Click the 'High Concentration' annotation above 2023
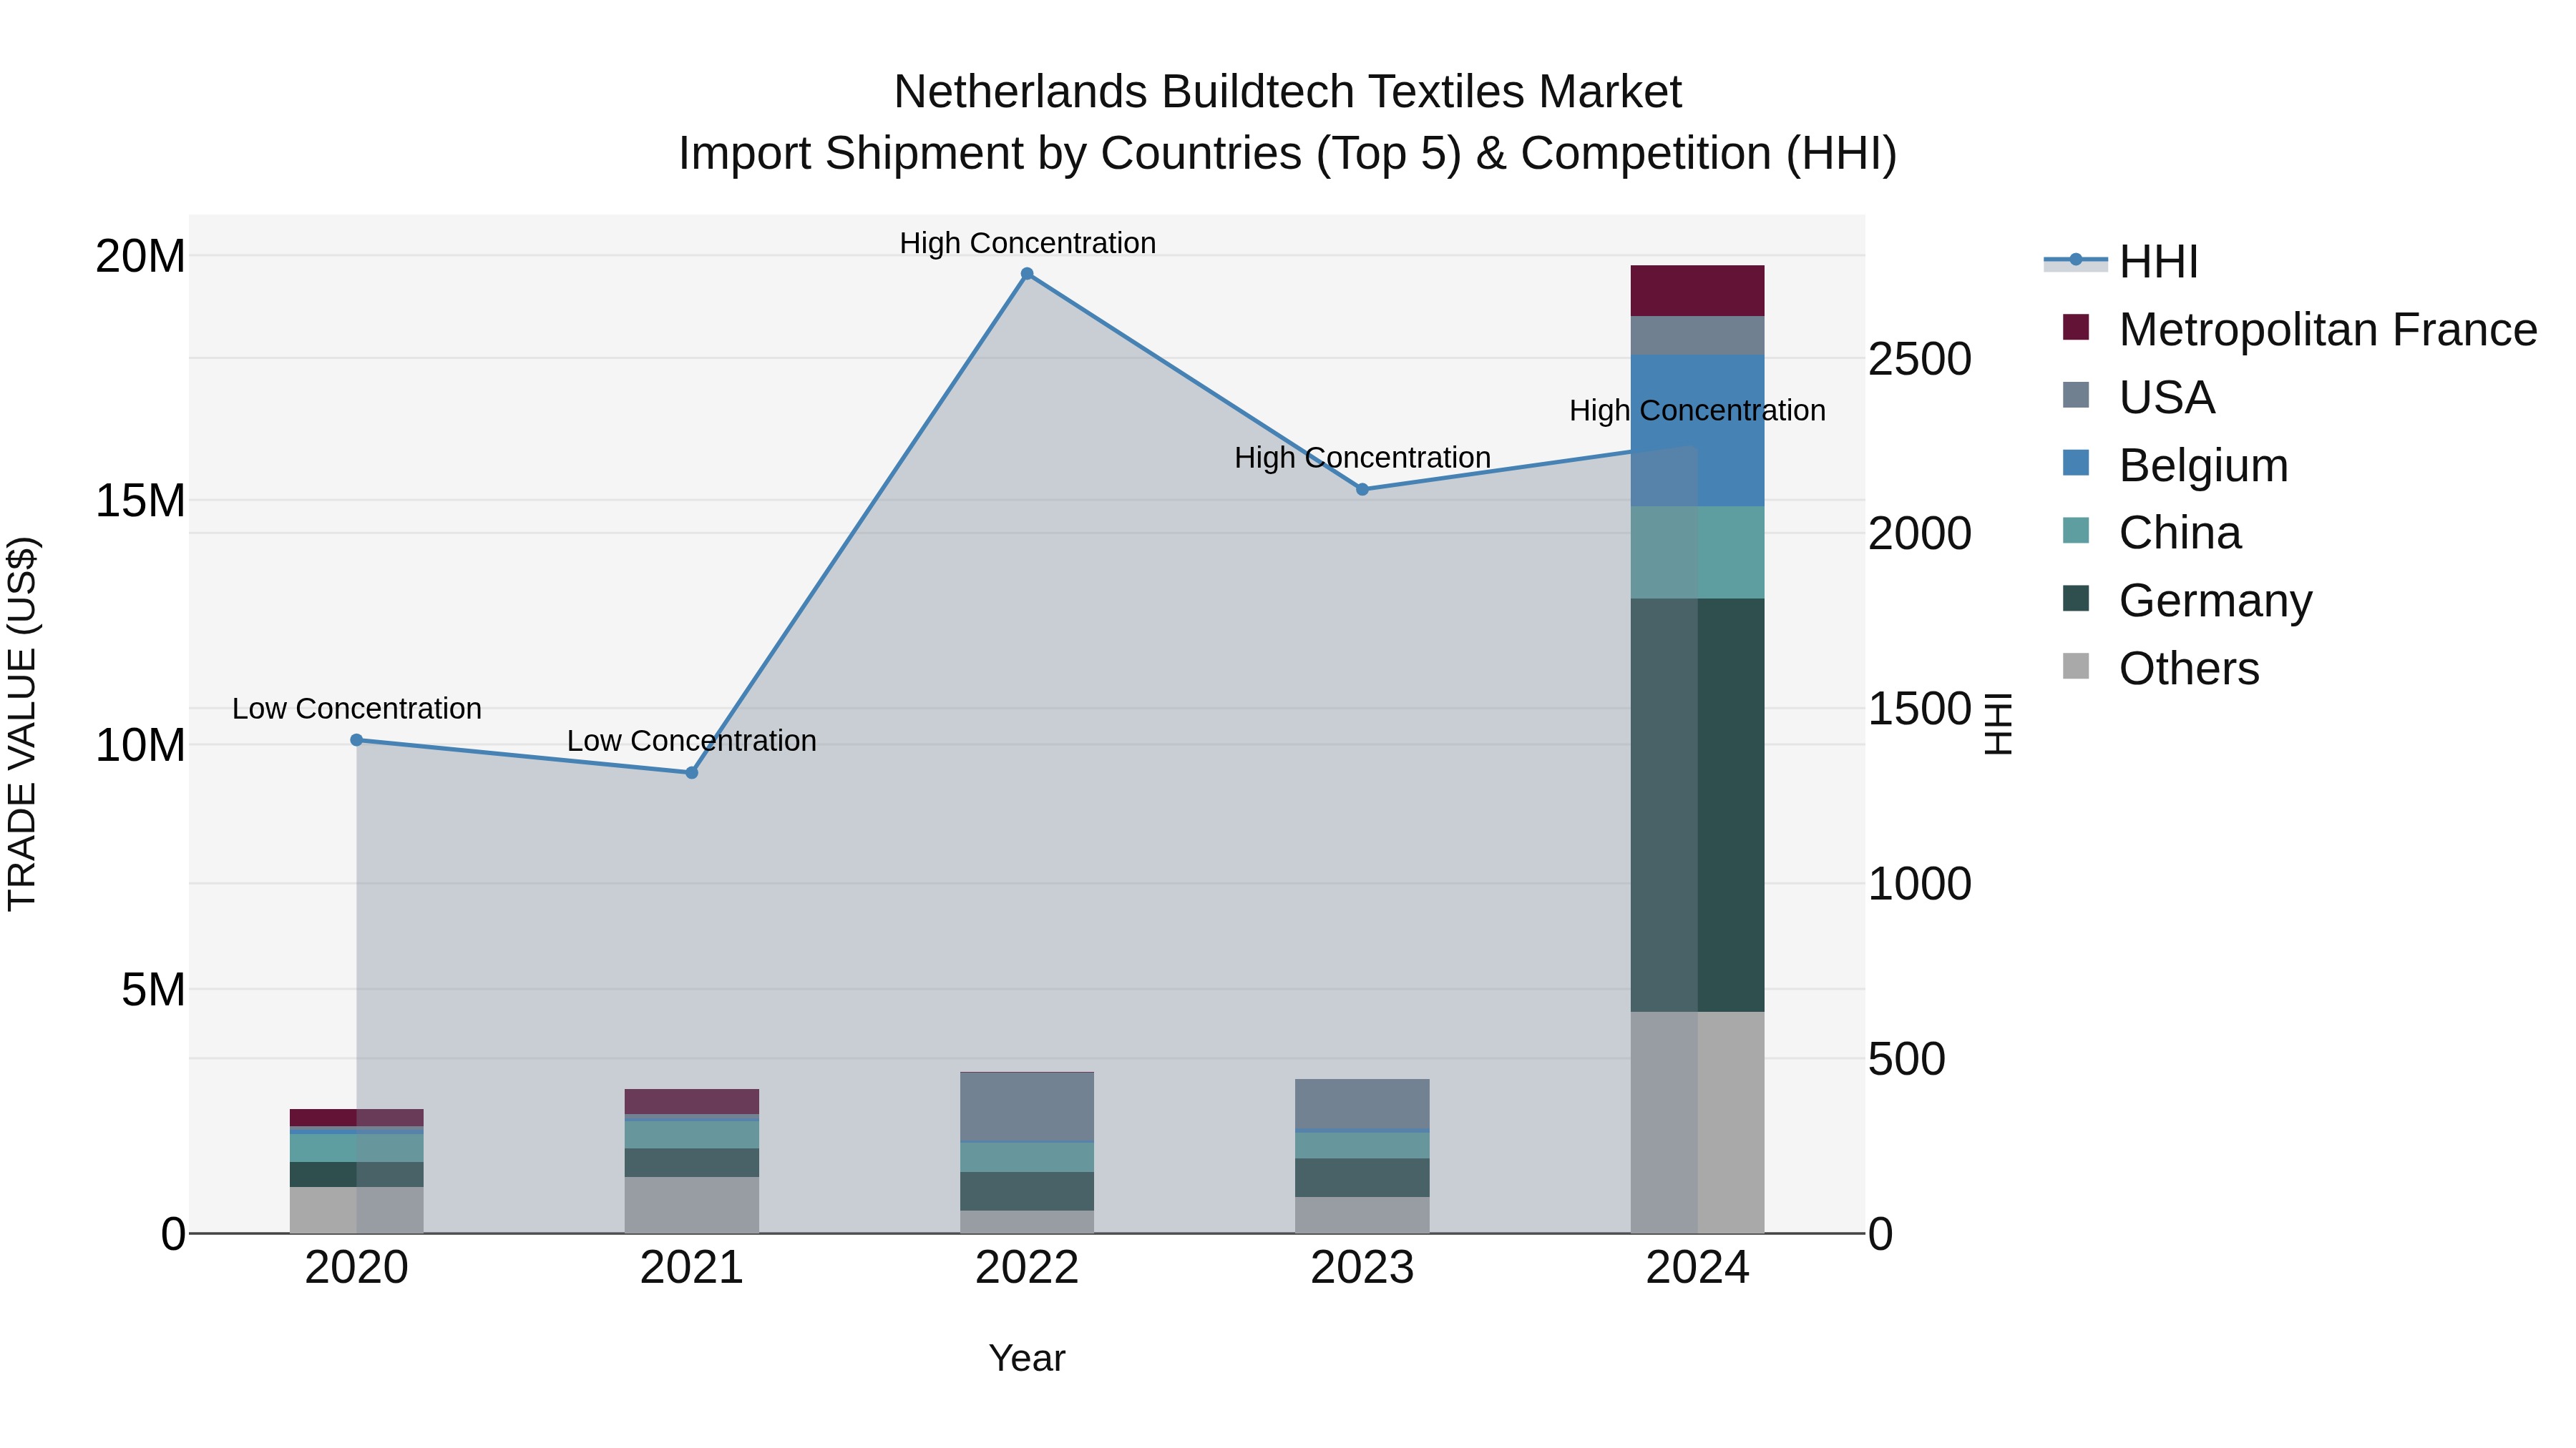Viewport: 2576px width, 1448px height. (x=1362, y=458)
